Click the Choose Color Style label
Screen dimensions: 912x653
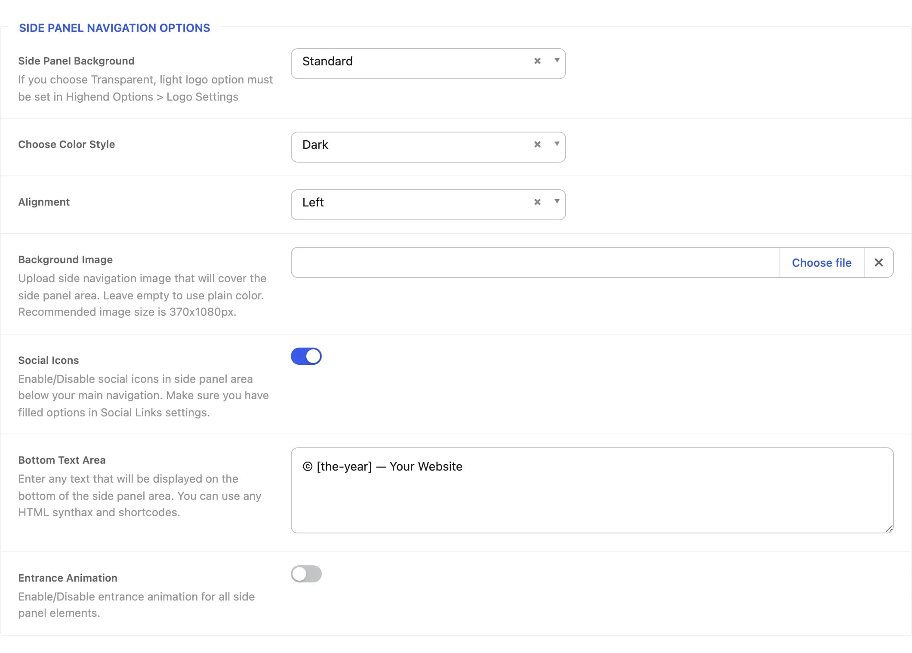(66, 145)
